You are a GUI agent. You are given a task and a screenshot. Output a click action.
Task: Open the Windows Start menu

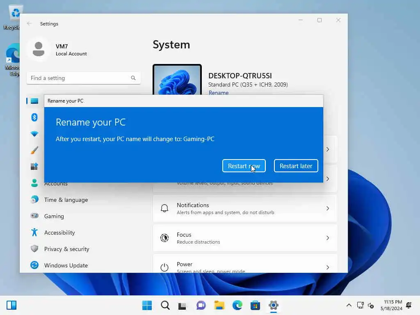point(147,305)
